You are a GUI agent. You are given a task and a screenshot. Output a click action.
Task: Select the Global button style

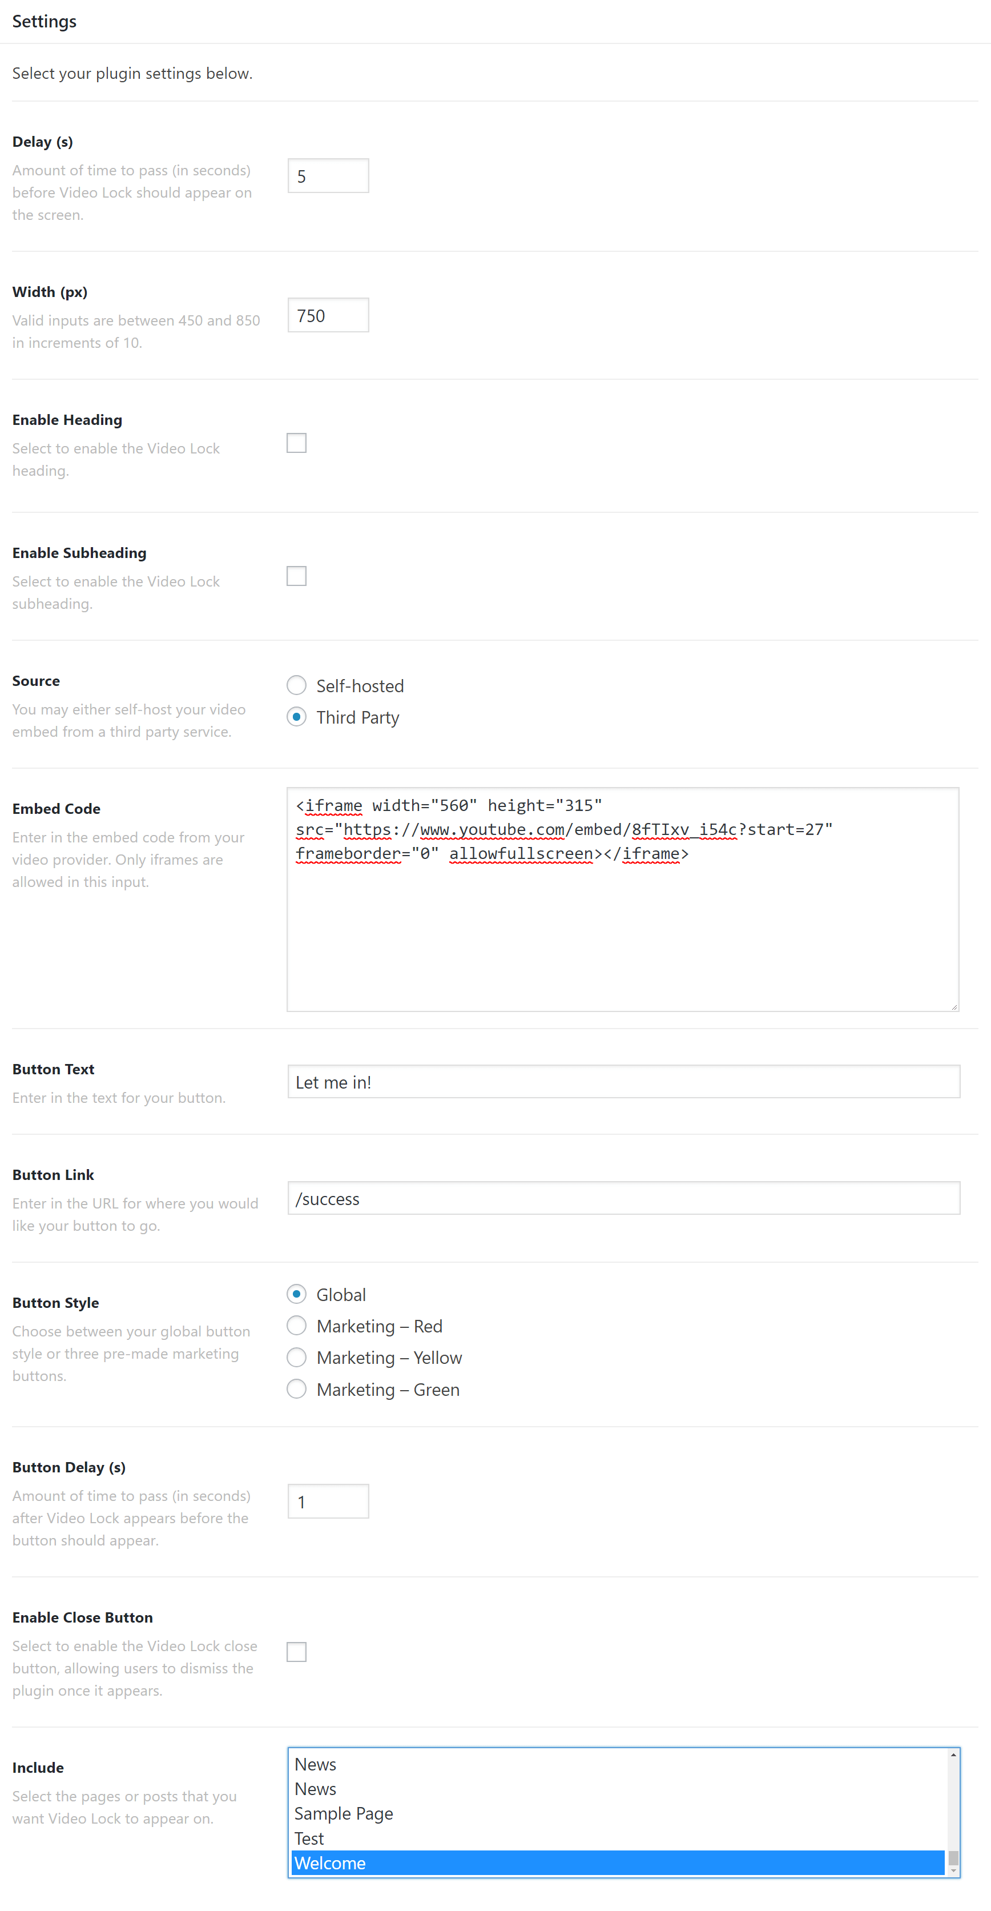(x=296, y=1294)
